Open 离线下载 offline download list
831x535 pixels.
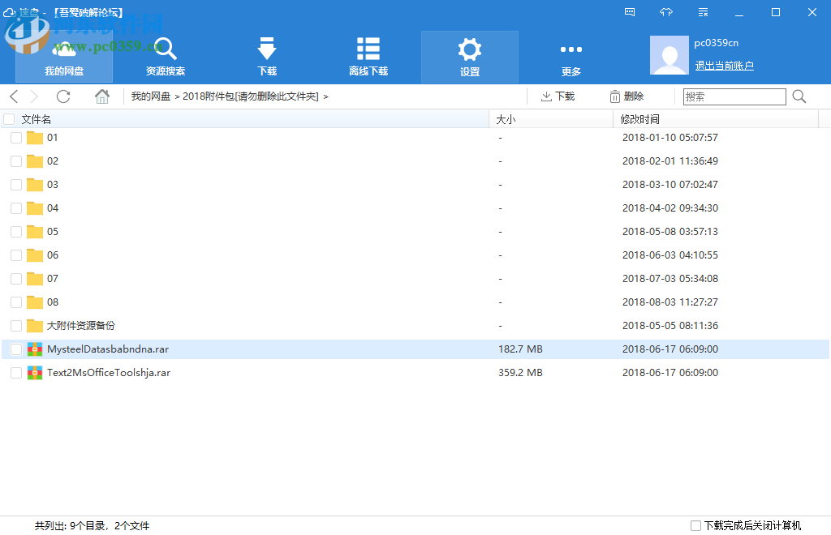tap(368, 57)
